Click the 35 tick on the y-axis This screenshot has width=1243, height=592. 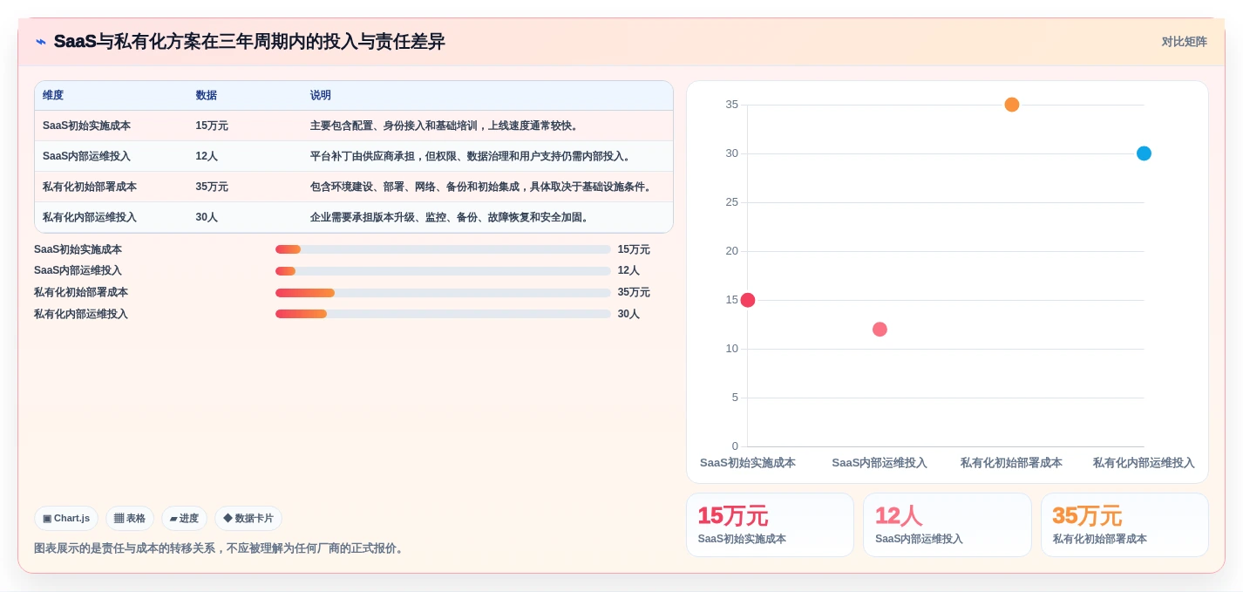tap(731, 105)
